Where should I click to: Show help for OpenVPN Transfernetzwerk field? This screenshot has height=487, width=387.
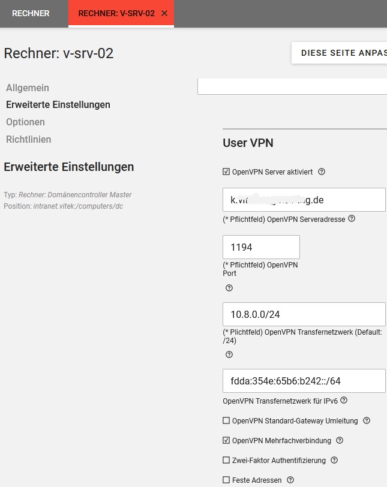(229, 354)
